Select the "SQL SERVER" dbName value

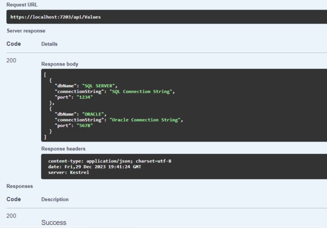[98, 86]
